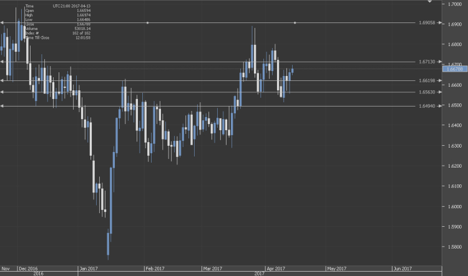Click left arrow of the 1.65630 line
468x276 pixels.
point(2,92)
